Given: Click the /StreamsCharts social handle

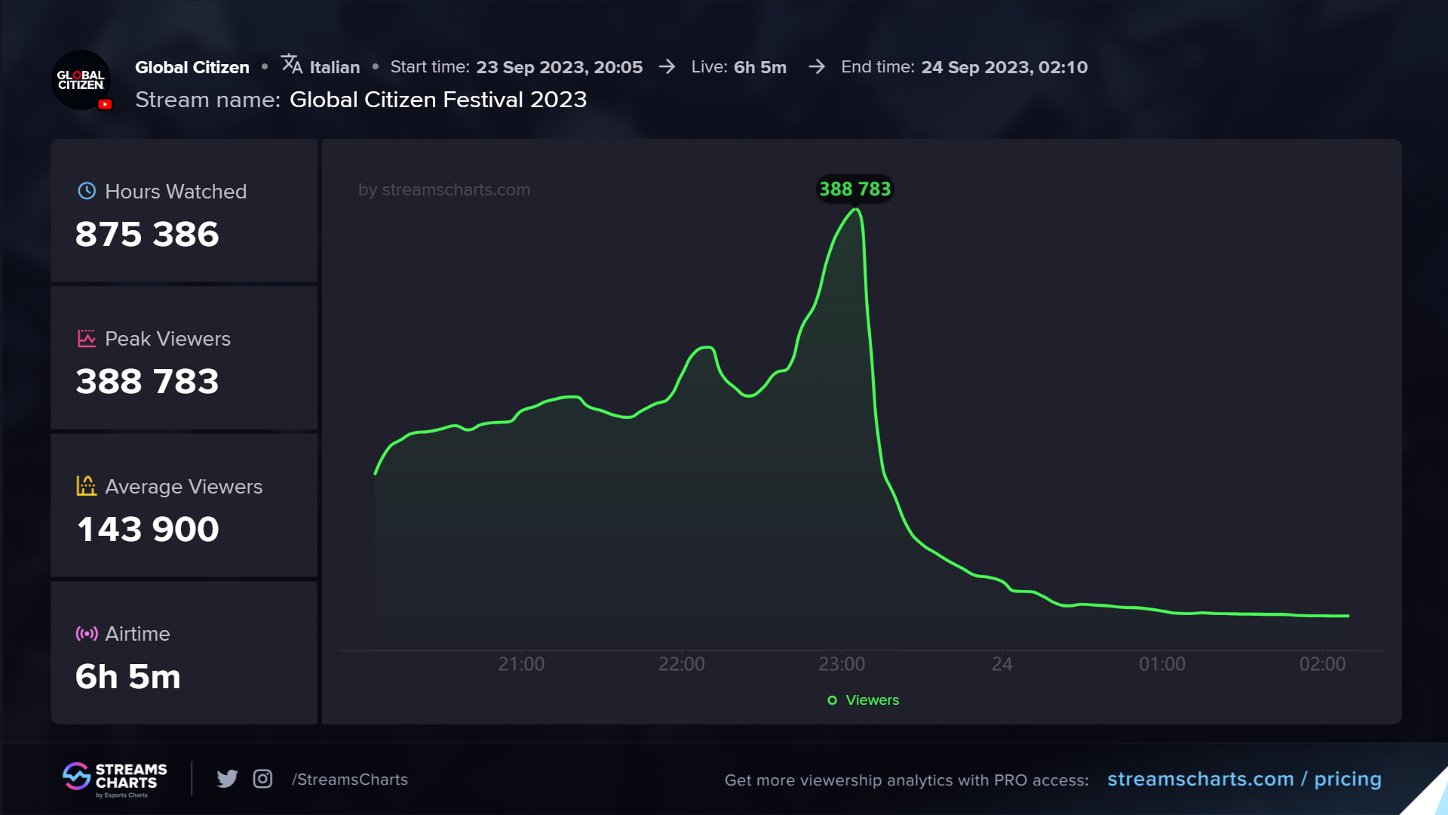Looking at the screenshot, I should click(350, 780).
